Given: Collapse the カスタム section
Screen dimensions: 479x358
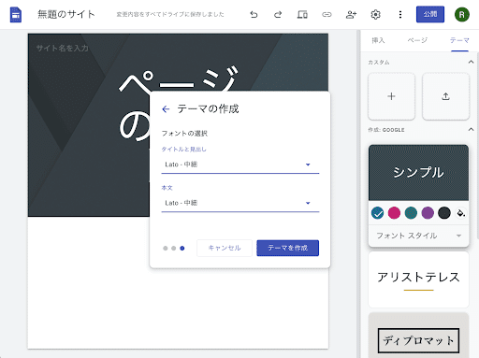Looking at the screenshot, I should 471,62.
